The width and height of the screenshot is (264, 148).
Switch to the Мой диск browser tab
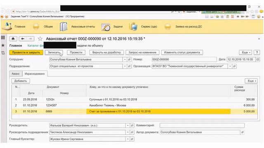click(x=212, y=12)
